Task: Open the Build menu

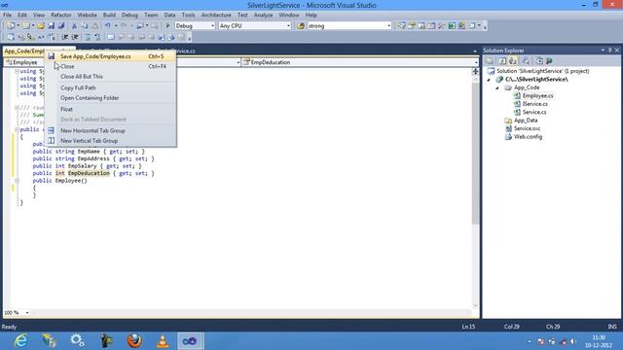Action: pos(109,16)
